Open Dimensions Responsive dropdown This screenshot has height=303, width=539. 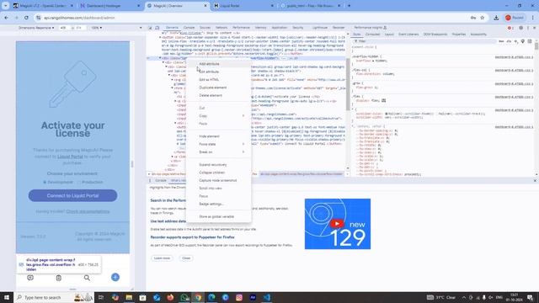tap(36, 28)
